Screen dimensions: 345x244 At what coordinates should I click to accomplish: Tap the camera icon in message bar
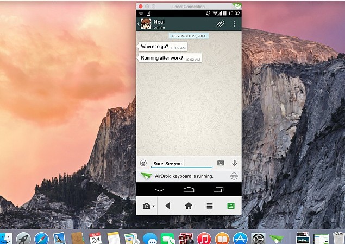click(x=221, y=163)
